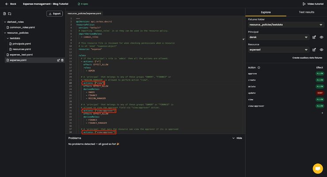This screenshot has height=177, width=327.
Task: Click the Export button
Action: point(54,14)
